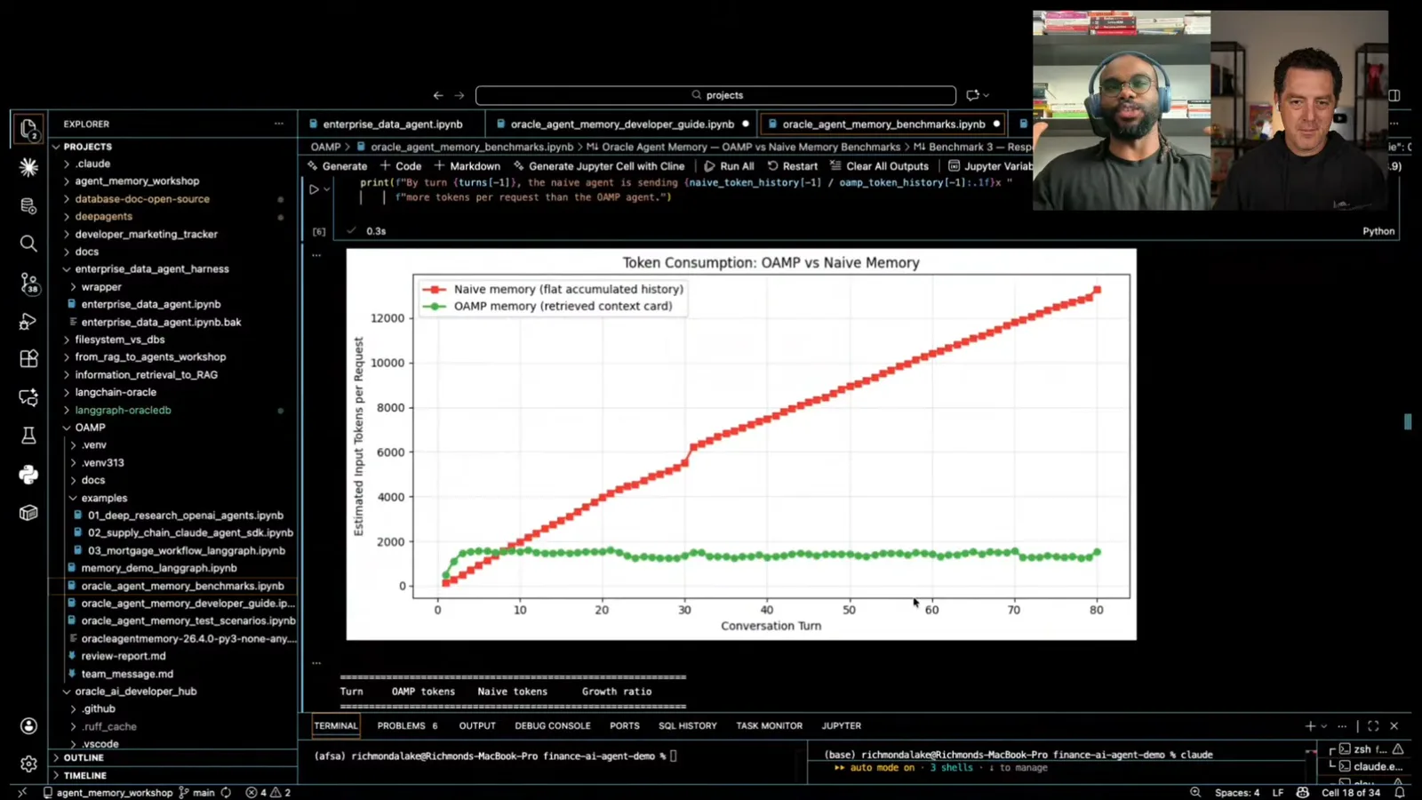Click Generate Jupyter Cell with Cline

click(x=599, y=166)
